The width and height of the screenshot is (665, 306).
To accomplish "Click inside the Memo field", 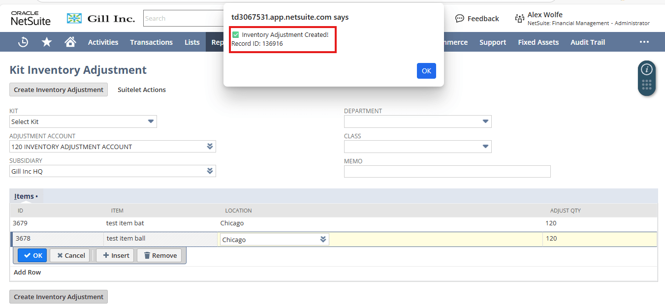I will tap(447, 171).
